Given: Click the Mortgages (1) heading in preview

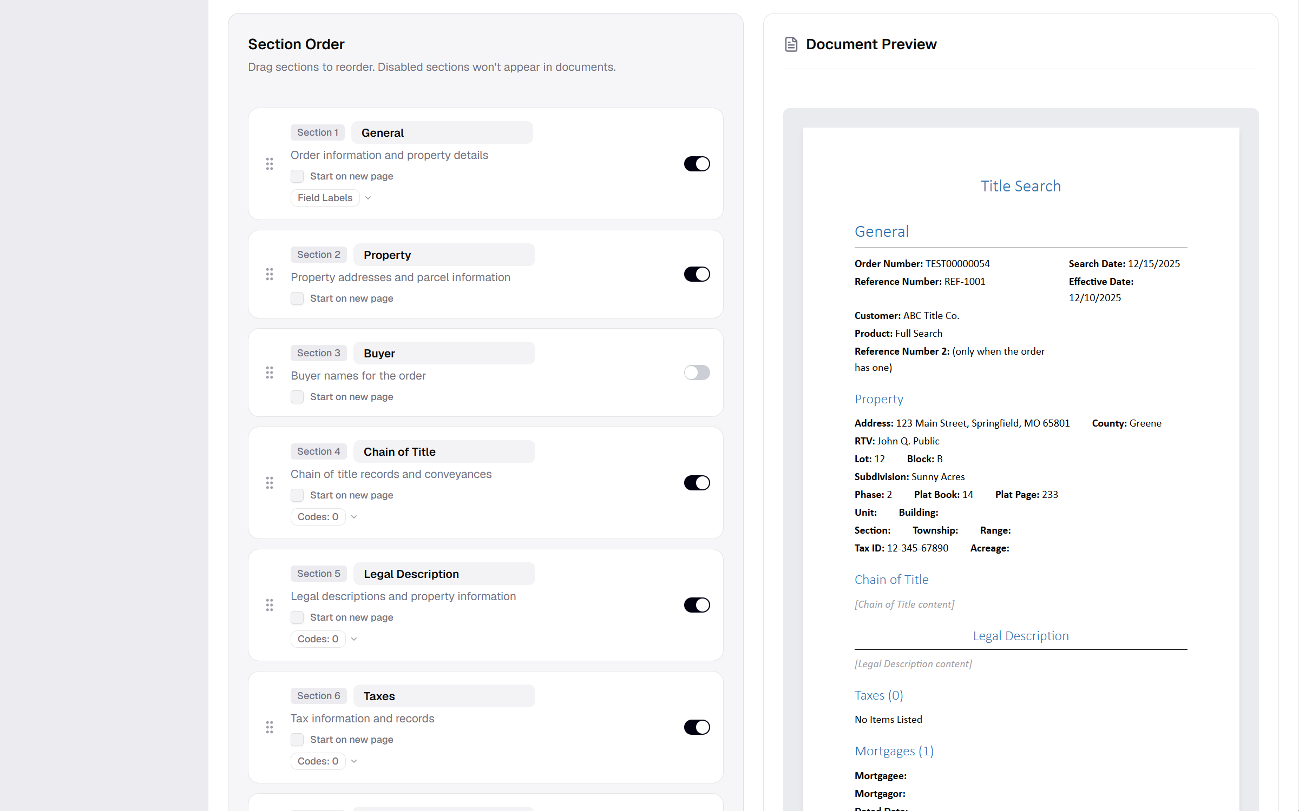Looking at the screenshot, I should pos(894,751).
